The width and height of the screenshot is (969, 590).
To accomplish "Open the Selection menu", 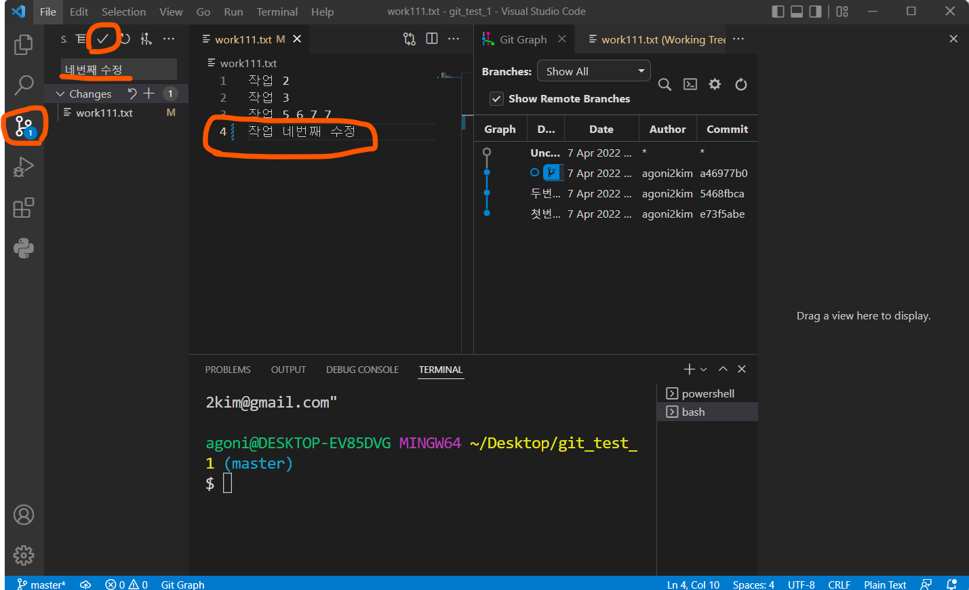I will pos(123,12).
